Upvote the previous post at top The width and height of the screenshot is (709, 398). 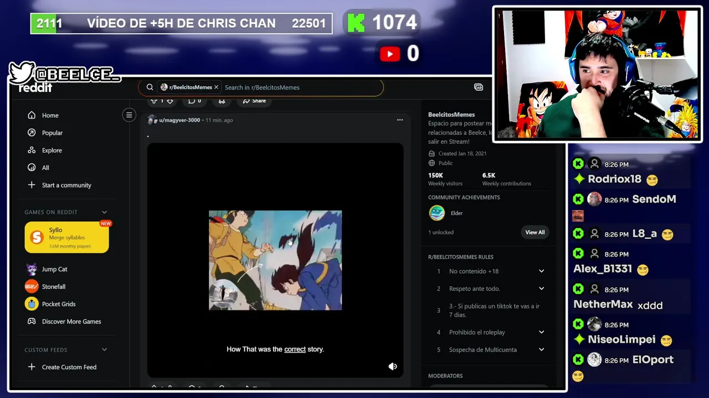click(154, 101)
